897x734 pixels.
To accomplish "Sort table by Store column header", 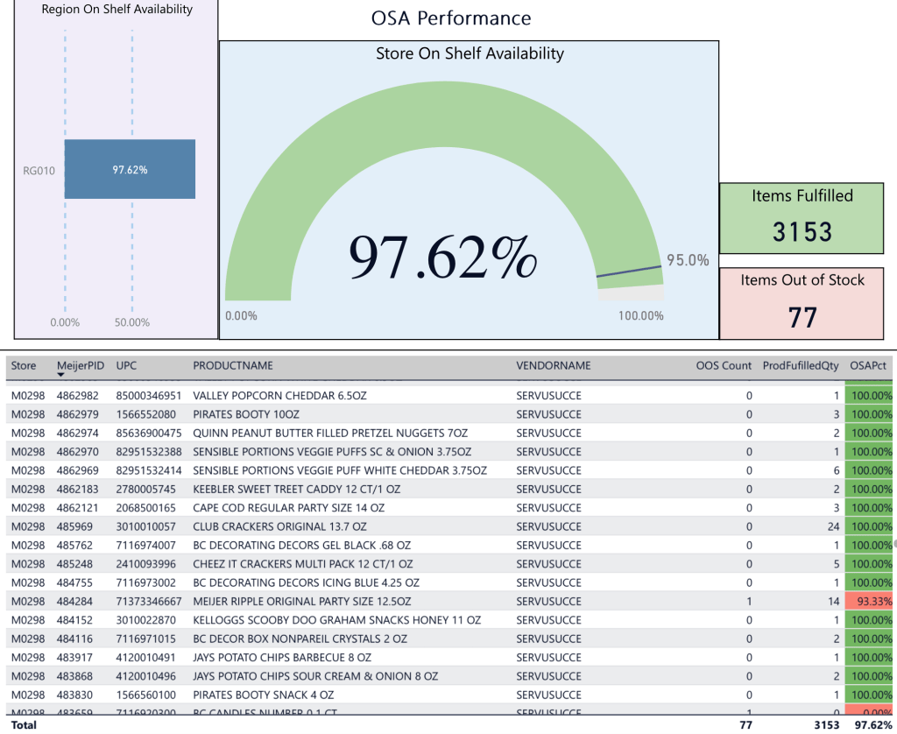I will (x=24, y=365).
